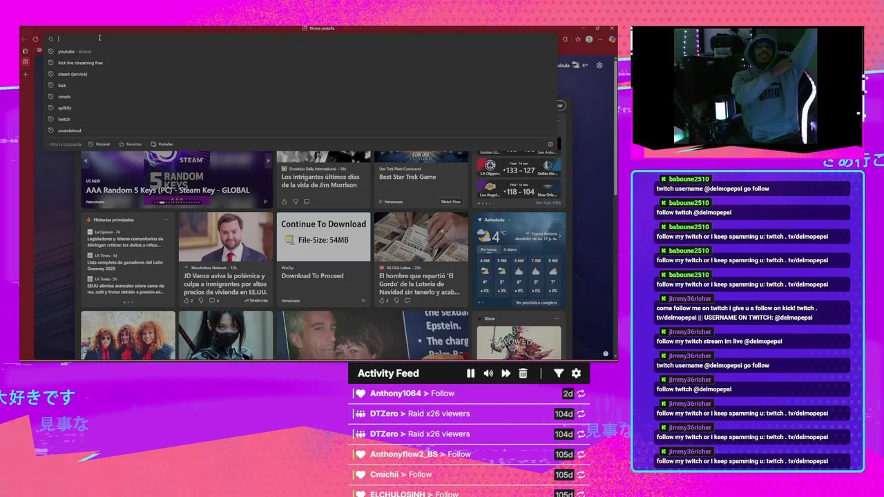Replay Anthonyflow2_BS Follow alert
Screen dimensions: 884x497
pyautogui.click(x=582, y=454)
